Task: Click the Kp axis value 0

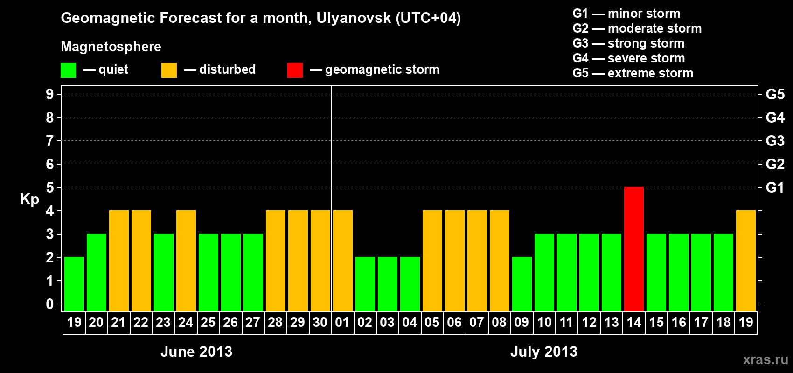Action: point(50,304)
